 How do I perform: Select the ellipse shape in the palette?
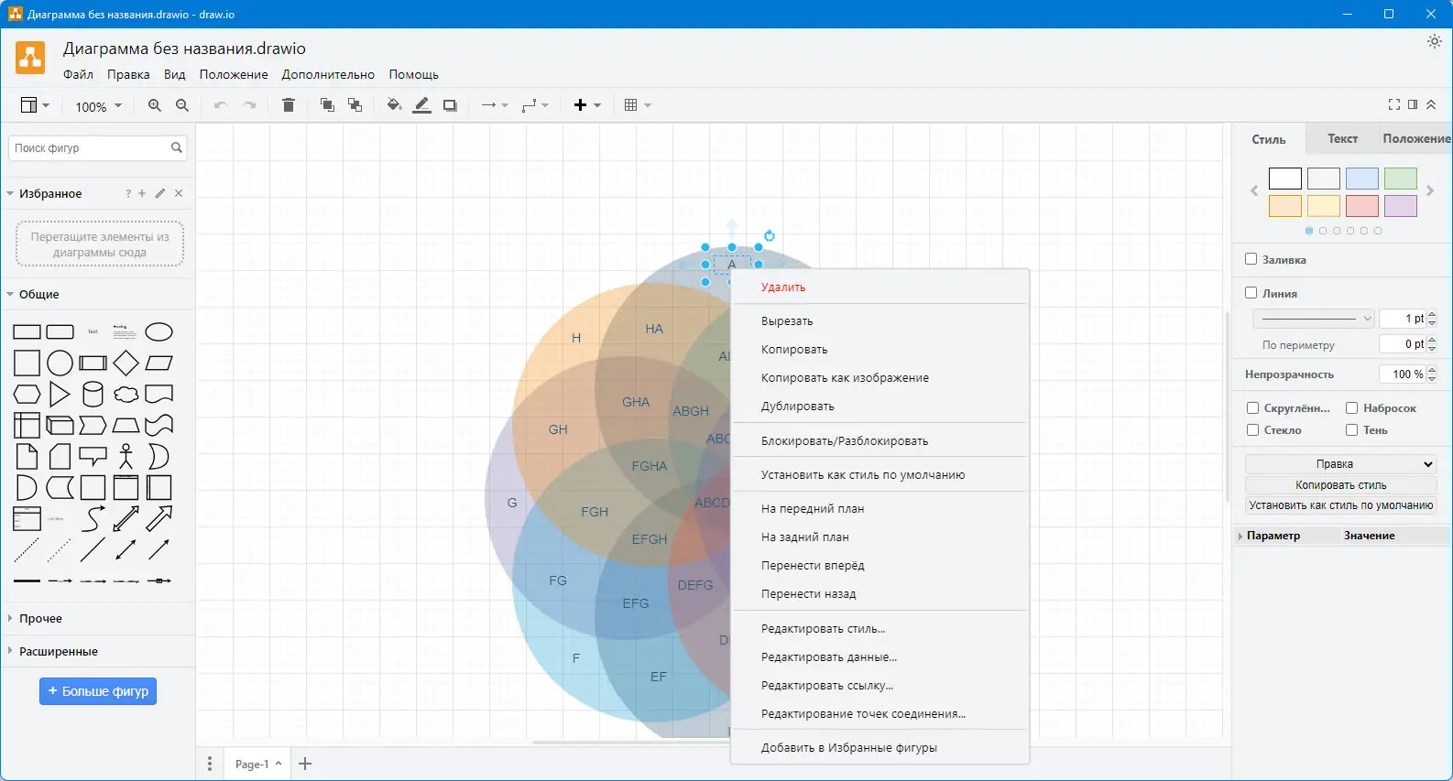coord(159,331)
